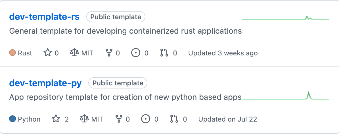Click the 'Updated 3 weeks ago' timestamp
This screenshot has width=339, height=134.
(223, 53)
